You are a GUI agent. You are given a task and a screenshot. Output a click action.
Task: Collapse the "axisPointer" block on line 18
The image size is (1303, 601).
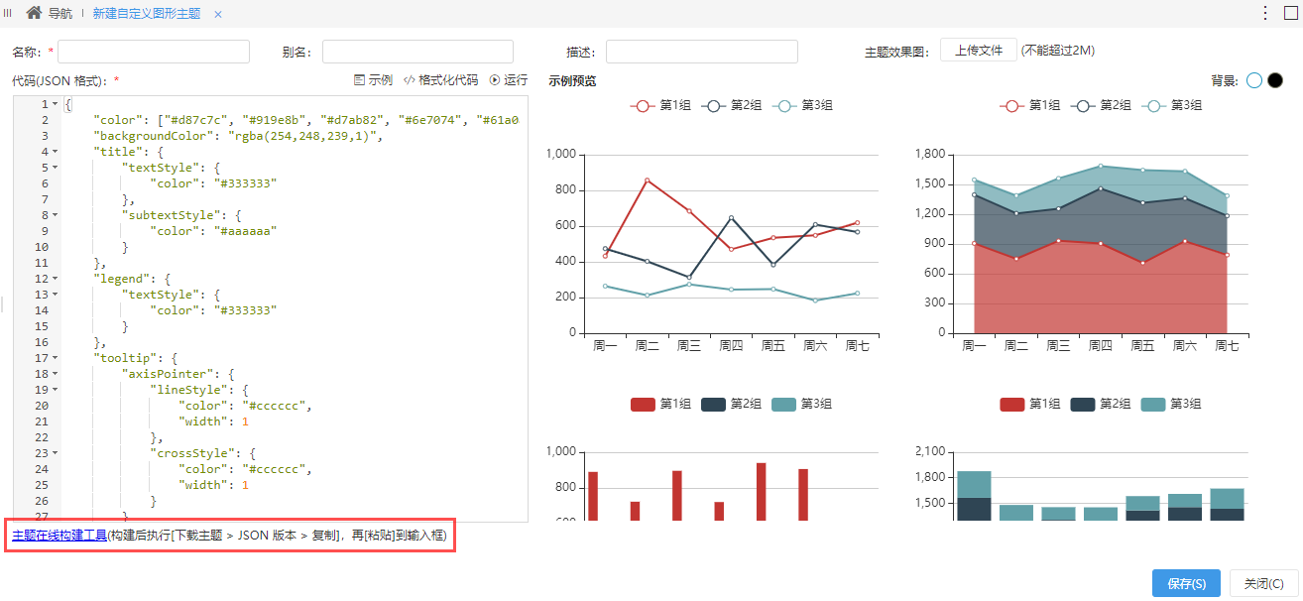point(55,374)
